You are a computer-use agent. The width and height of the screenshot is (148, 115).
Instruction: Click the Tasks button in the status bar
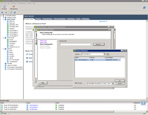click(x=4, y=114)
